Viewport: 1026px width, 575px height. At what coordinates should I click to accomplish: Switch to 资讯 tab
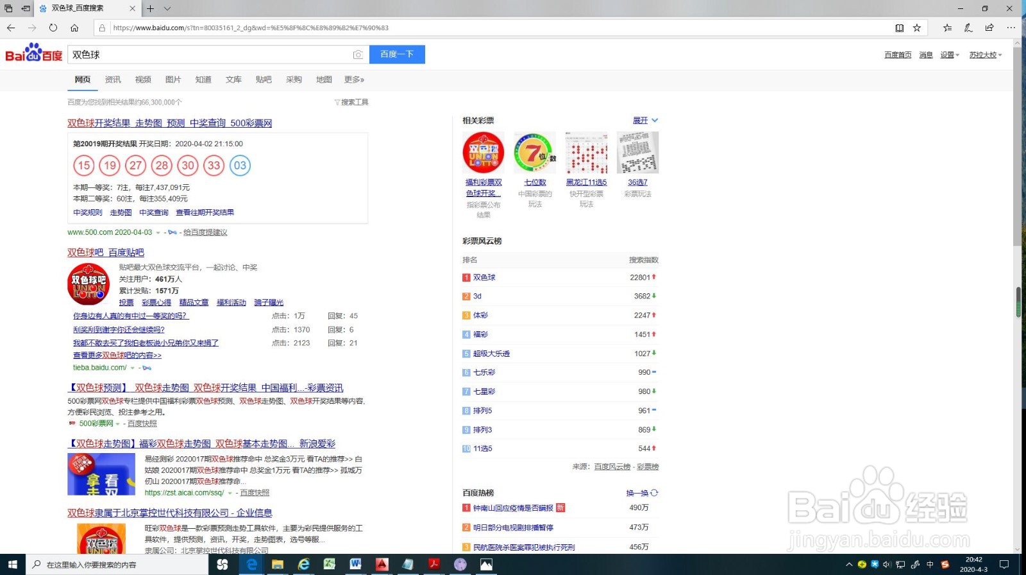113,80
